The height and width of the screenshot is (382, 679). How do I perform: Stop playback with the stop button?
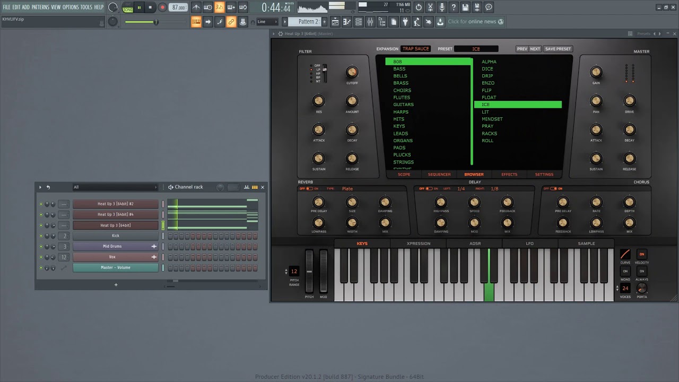pyautogui.click(x=150, y=7)
